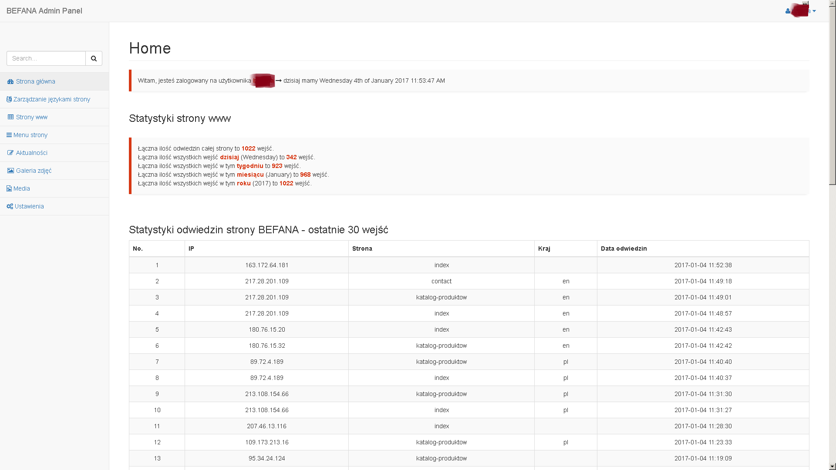Click the scrollbar down arrow
The width and height of the screenshot is (836, 470).
832,467
